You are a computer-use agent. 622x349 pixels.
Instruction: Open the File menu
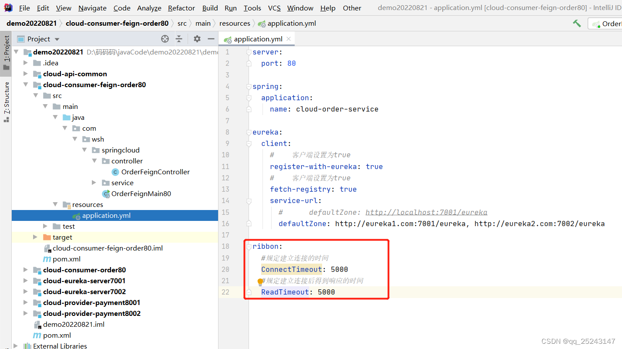[x=25, y=8]
